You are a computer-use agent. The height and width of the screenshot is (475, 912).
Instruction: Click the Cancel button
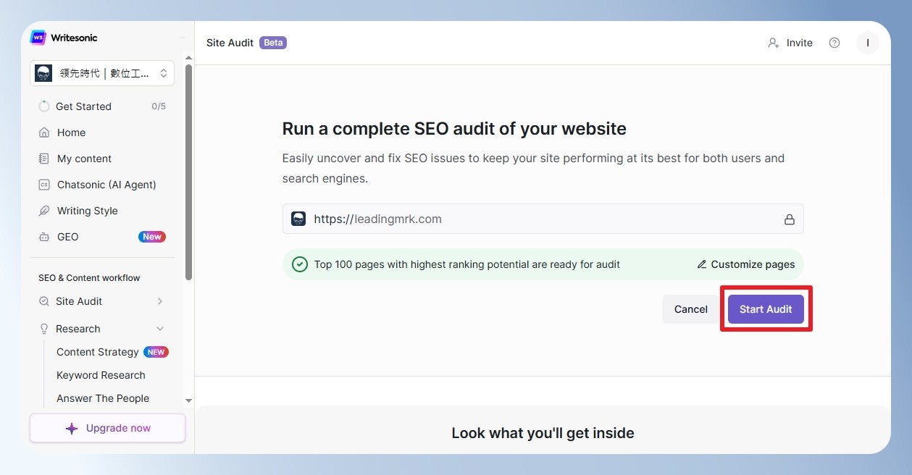pos(691,309)
